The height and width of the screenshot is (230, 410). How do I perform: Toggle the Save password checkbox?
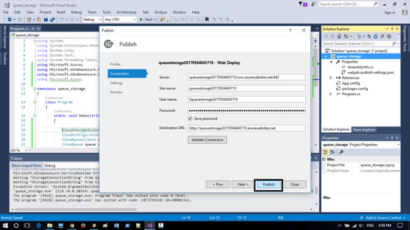coord(190,118)
